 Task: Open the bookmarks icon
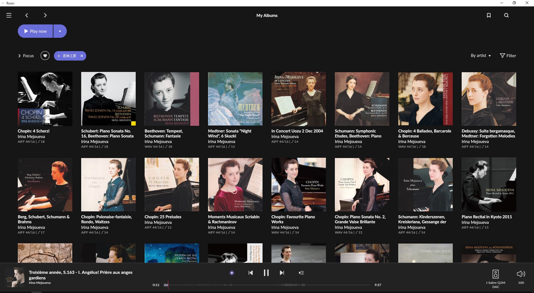(x=489, y=15)
